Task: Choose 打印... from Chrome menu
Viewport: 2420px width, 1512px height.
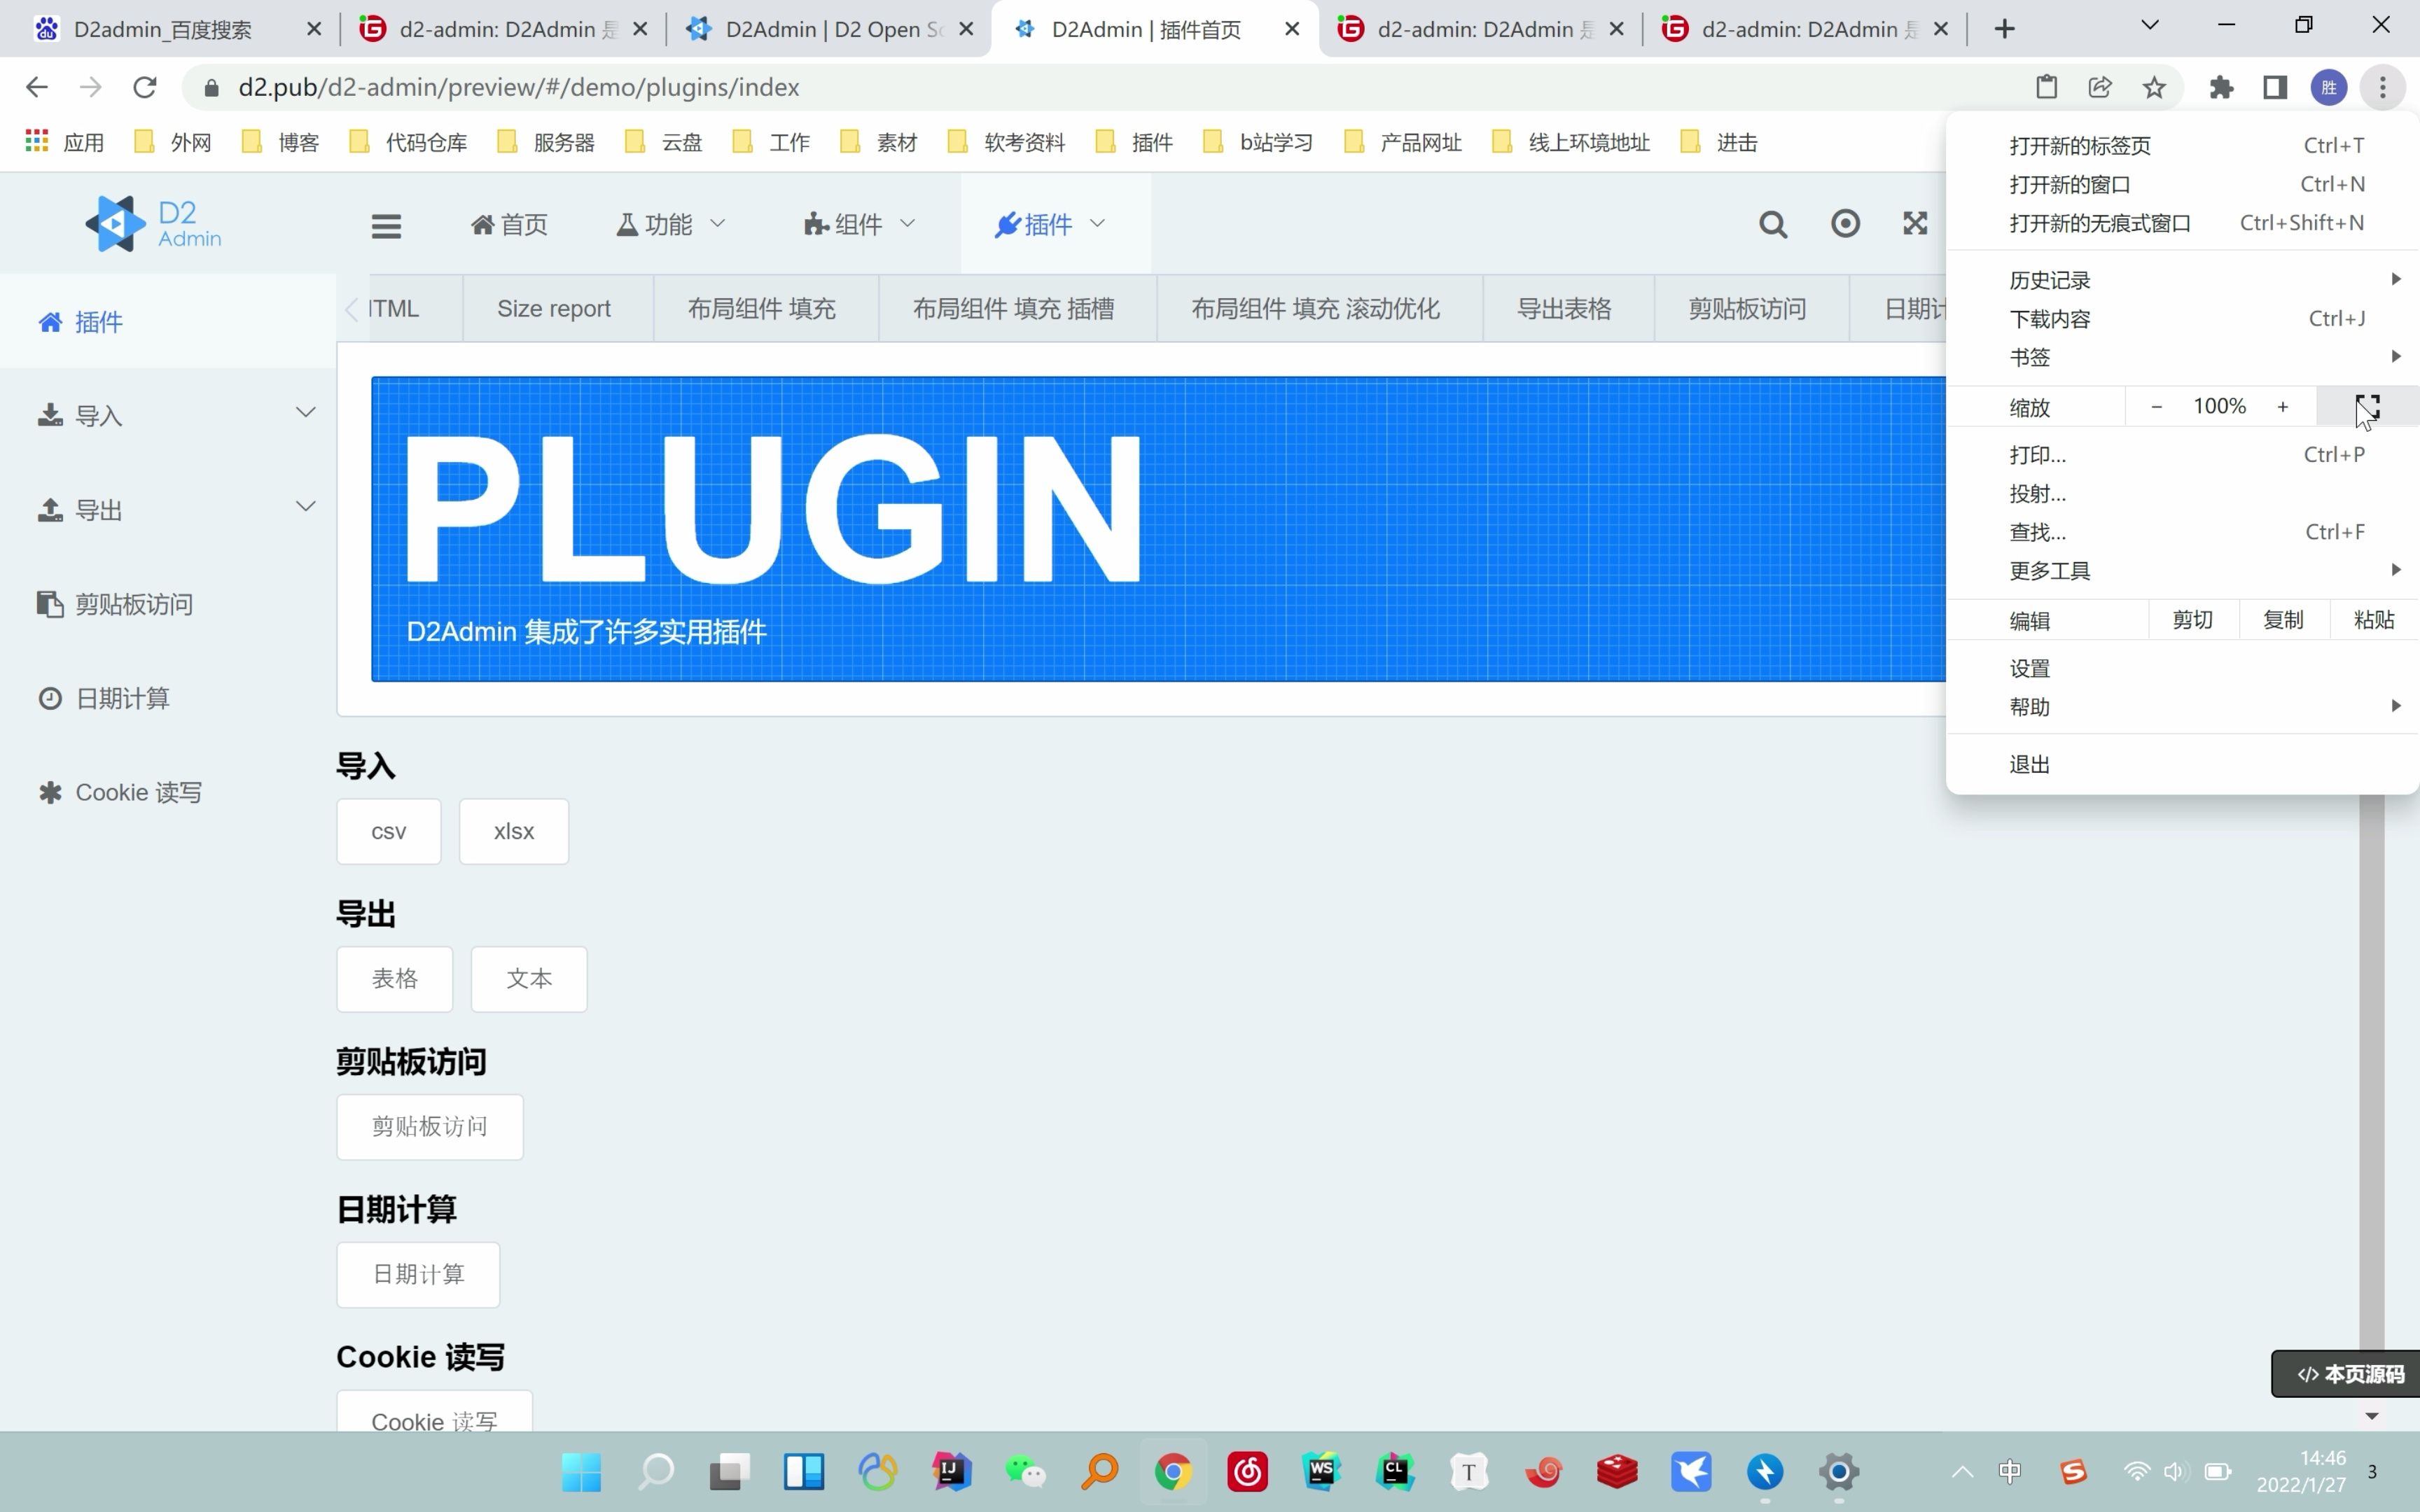Action: 2182,455
